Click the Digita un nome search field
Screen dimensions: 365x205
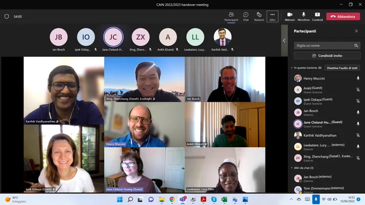pyautogui.click(x=327, y=45)
